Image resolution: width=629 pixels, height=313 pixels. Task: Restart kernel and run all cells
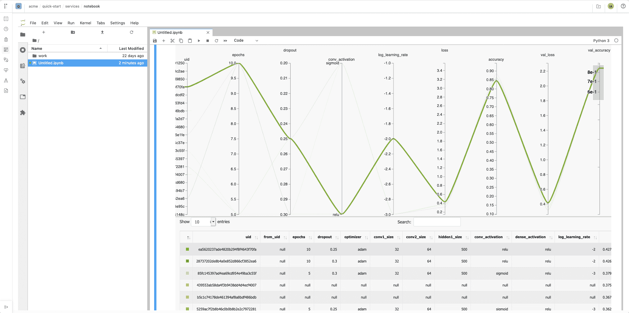(225, 41)
